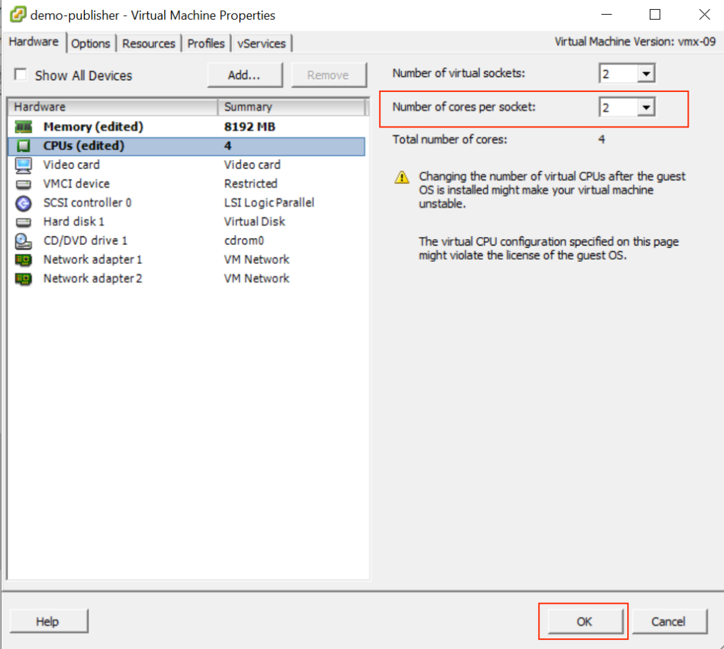Click the CD/DVD drive 1 icon
724x649 pixels.
click(x=21, y=240)
